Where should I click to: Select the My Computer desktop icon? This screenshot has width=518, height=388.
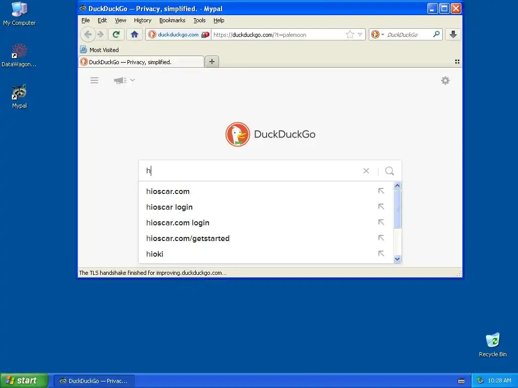coord(19,14)
